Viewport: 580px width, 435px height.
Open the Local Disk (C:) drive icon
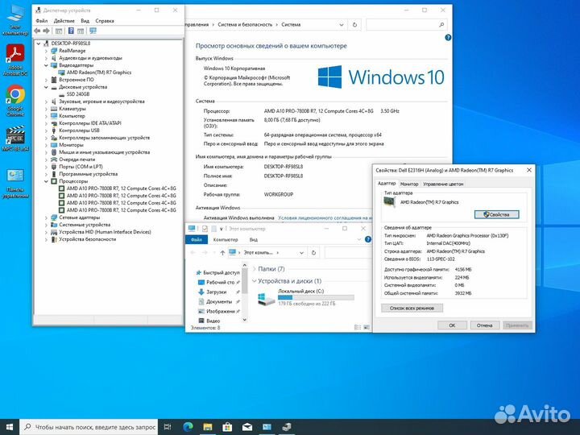point(267,298)
